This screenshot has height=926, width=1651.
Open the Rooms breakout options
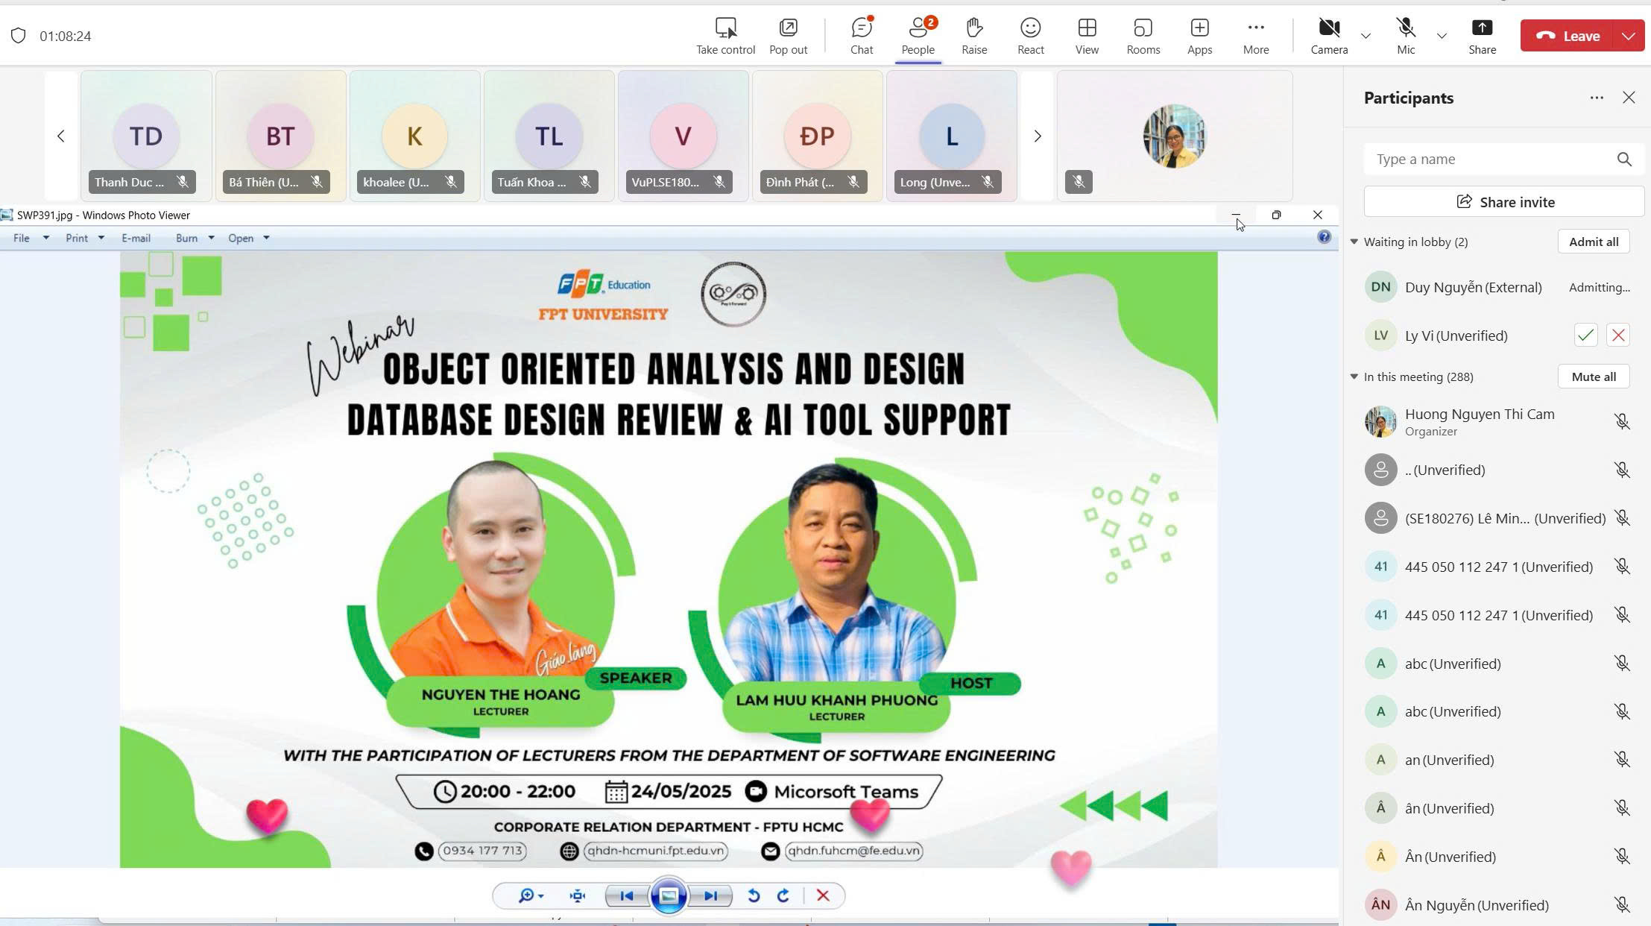tap(1143, 35)
